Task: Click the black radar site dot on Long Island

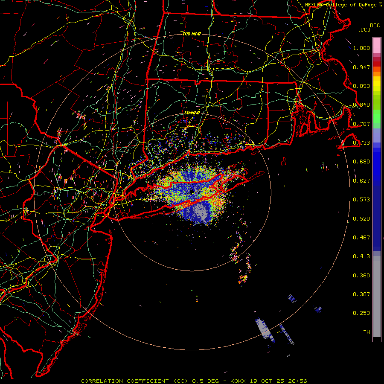Action: (192, 191)
